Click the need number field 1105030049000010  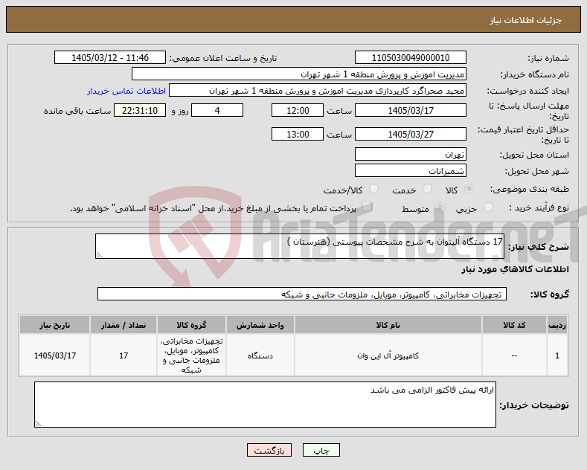tap(410, 57)
